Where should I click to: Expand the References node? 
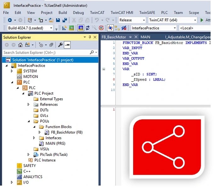coord(28,105)
